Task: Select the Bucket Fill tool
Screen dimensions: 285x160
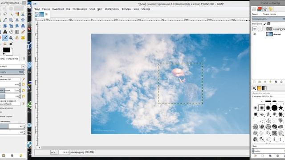Action: (x=11, y=32)
